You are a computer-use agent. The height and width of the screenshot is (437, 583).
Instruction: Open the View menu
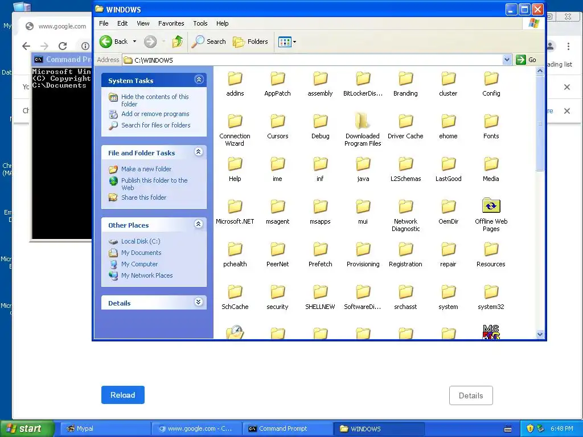coord(143,23)
